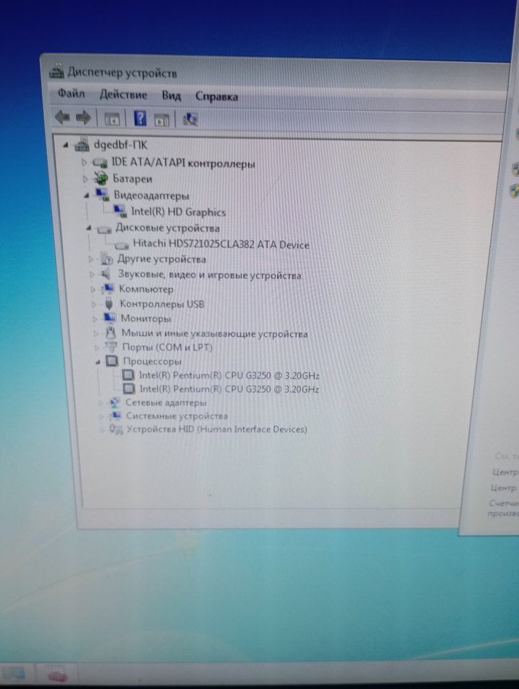Click the show console tree toolbar icon
Screen dimensions: 519x689
[x=112, y=119]
